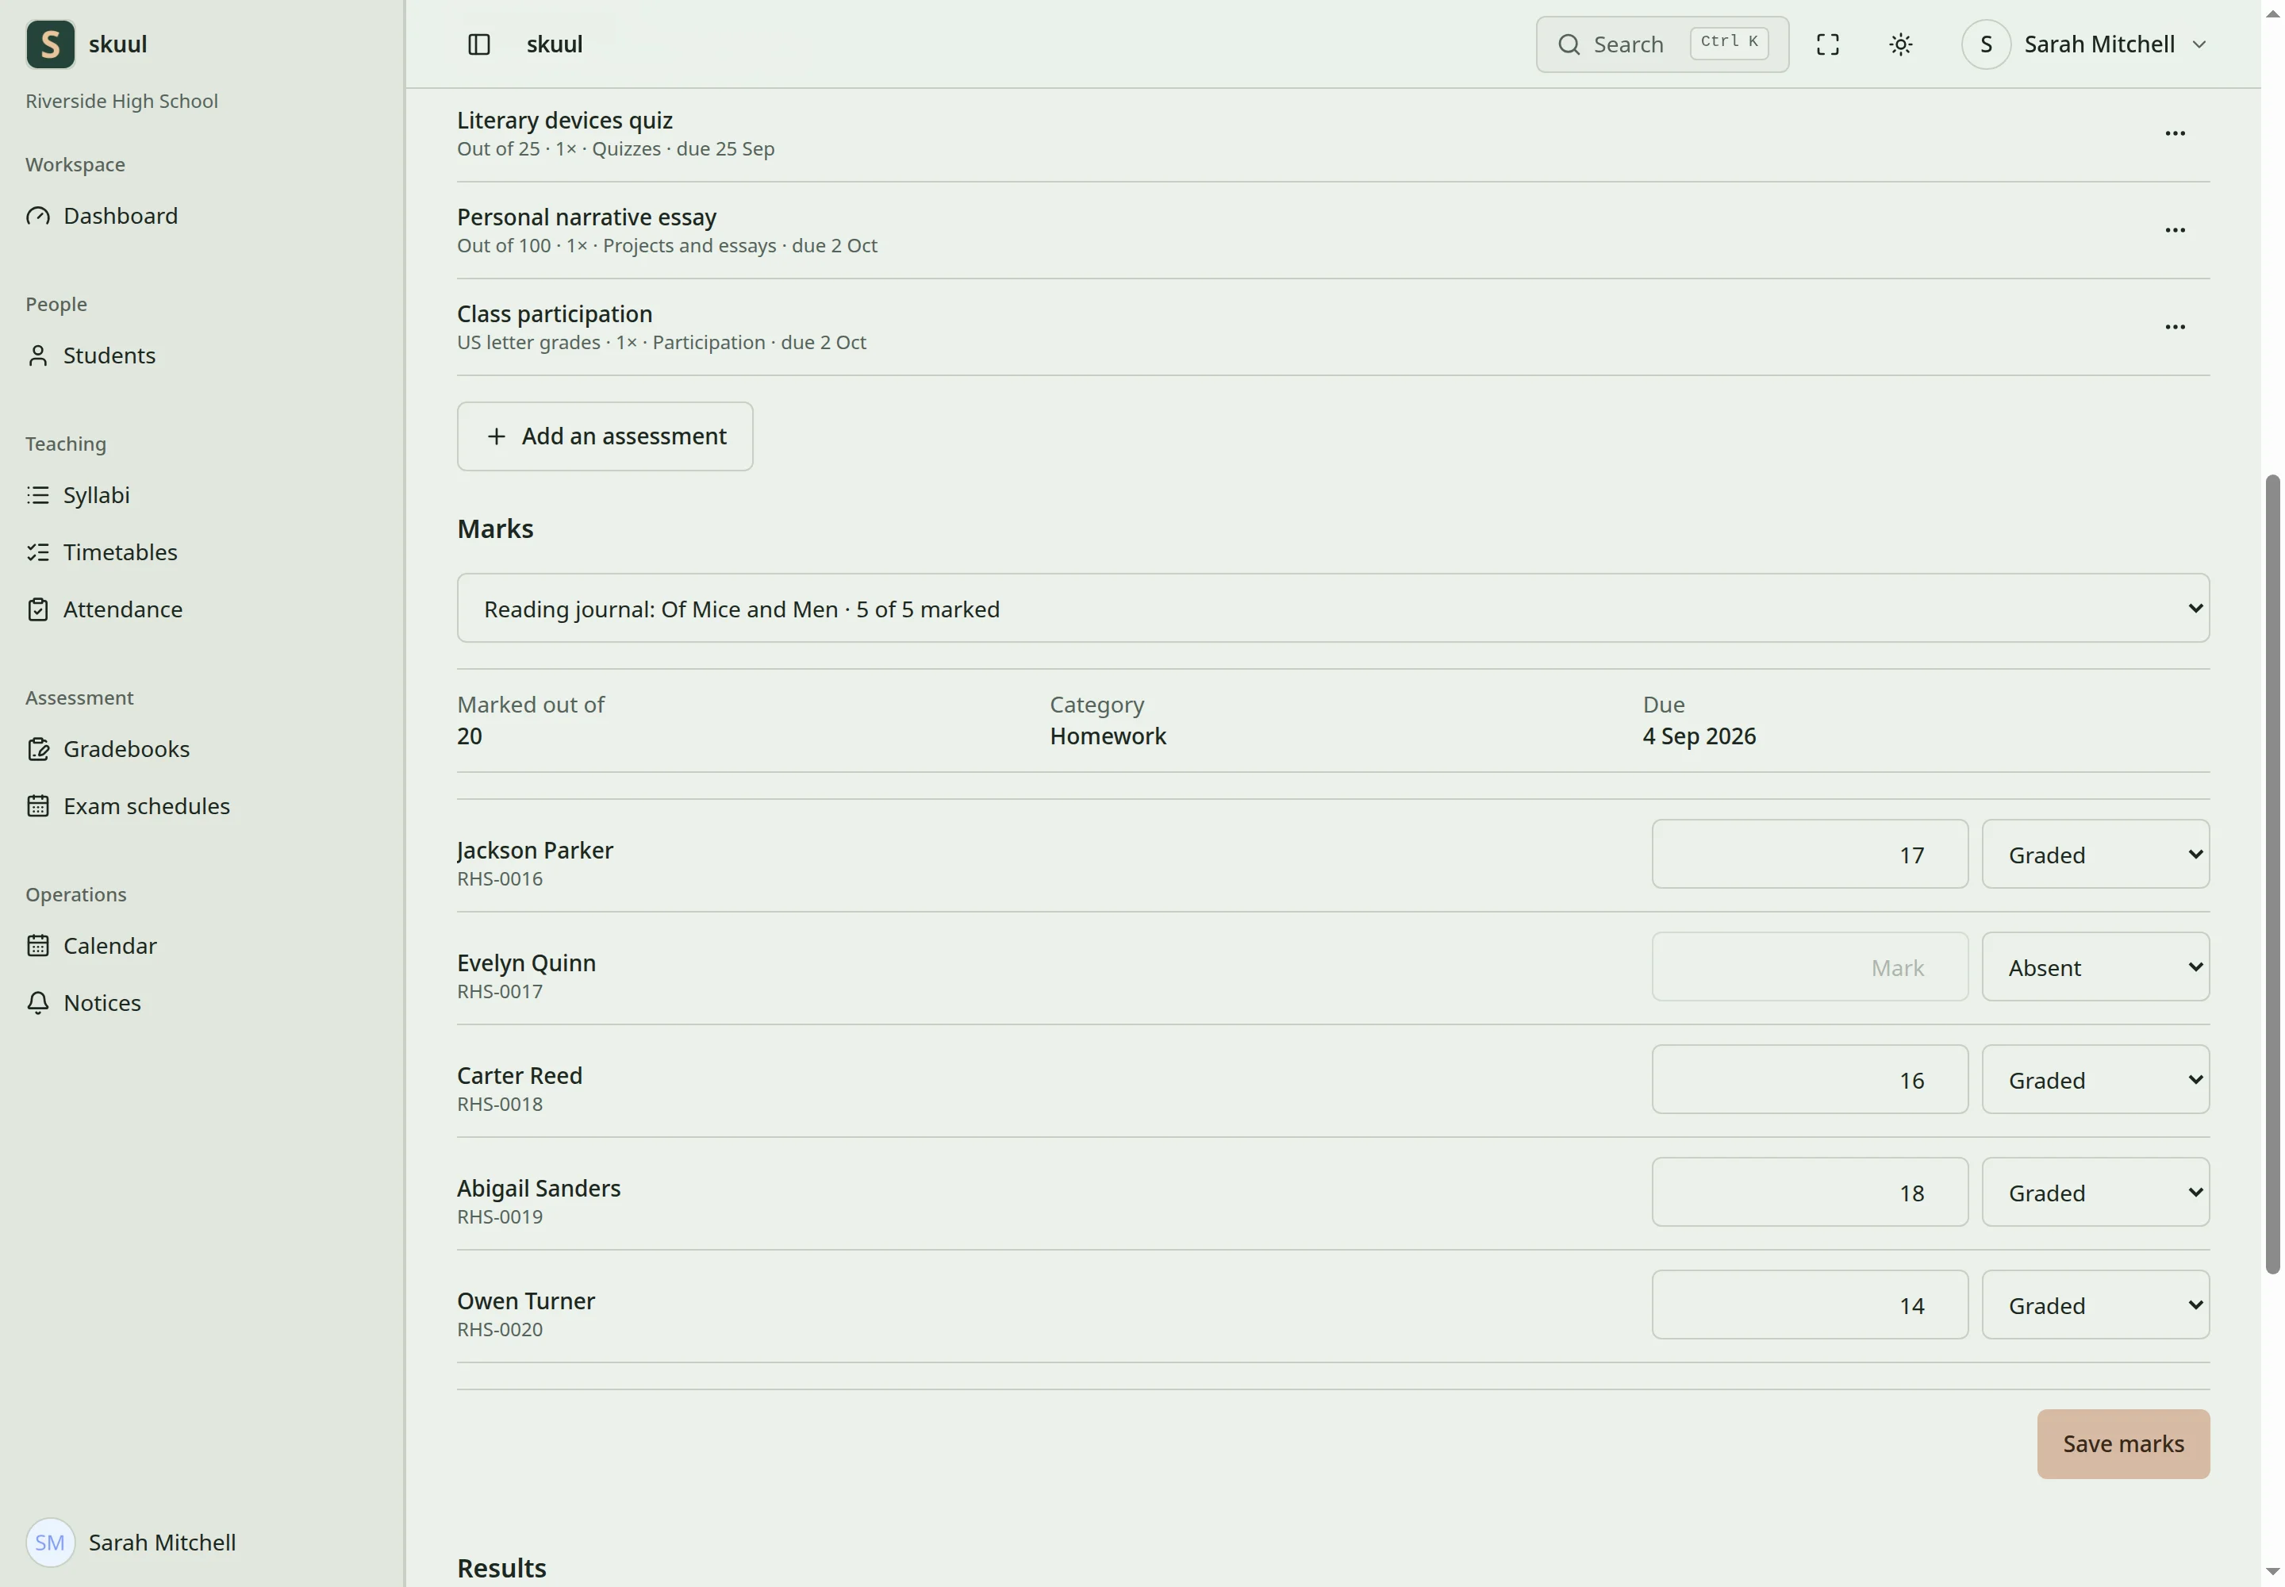Expand the Sarah Mitchell account menu
The height and width of the screenshot is (1587, 2285).
(2085, 44)
